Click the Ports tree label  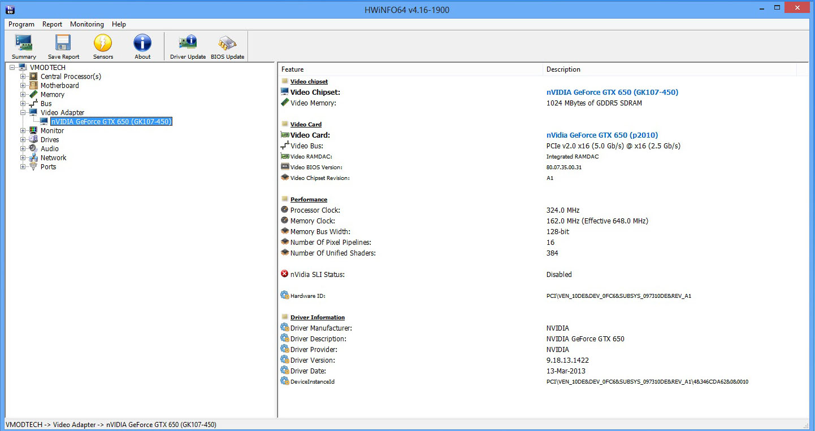pyautogui.click(x=48, y=166)
